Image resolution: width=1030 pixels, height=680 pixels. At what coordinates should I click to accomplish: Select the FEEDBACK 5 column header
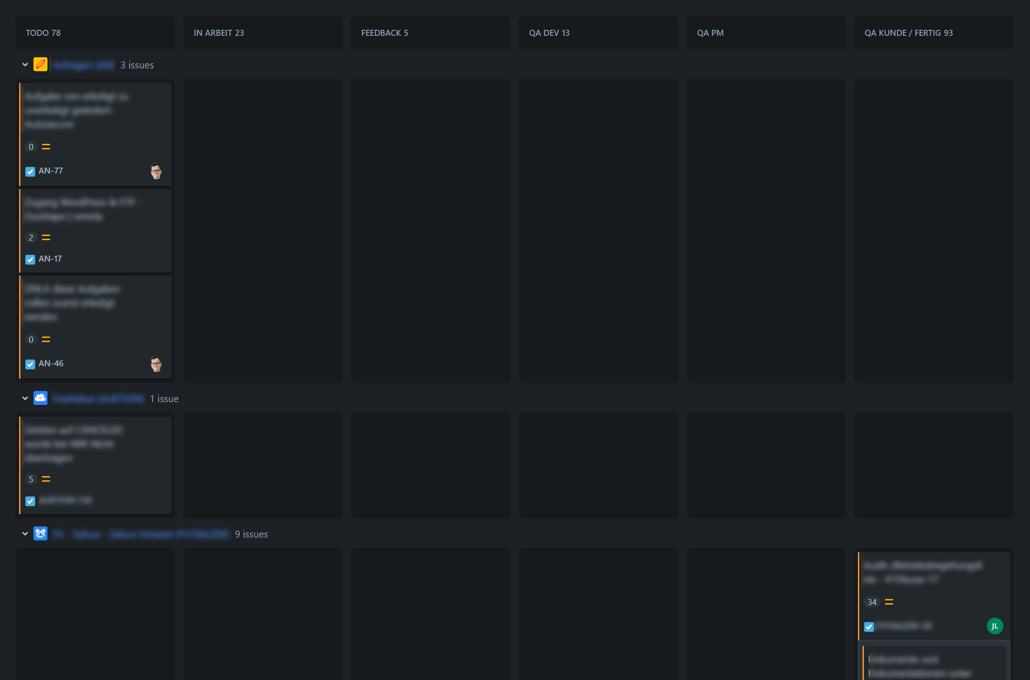point(430,33)
